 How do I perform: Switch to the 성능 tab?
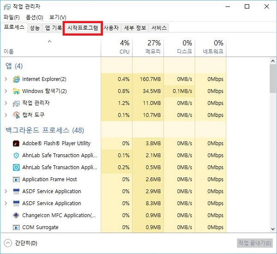click(35, 28)
